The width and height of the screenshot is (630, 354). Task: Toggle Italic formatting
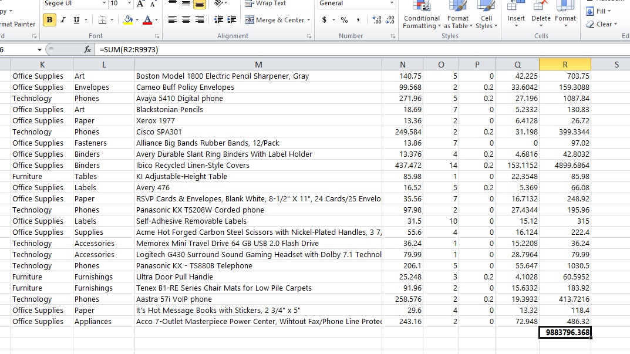coord(63,20)
